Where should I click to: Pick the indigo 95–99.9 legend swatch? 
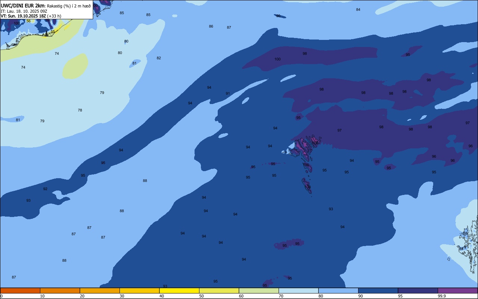tap(418, 290)
